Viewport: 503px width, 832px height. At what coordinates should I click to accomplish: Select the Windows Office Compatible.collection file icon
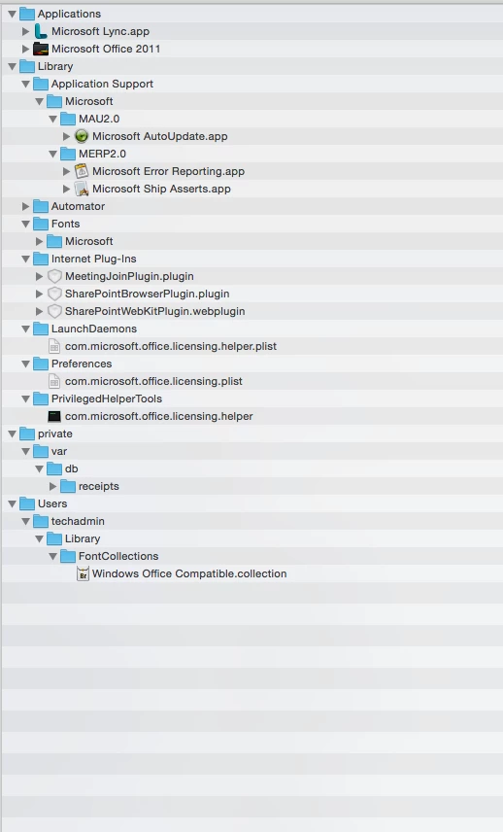click(x=83, y=574)
